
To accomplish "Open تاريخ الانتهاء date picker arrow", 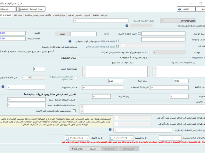I will click(87, 138).
